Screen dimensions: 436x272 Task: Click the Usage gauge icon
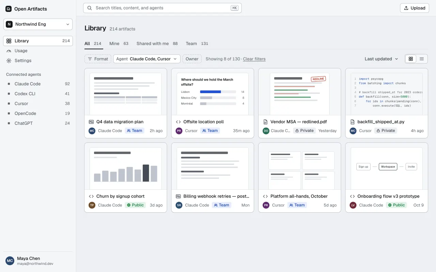click(9, 51)
